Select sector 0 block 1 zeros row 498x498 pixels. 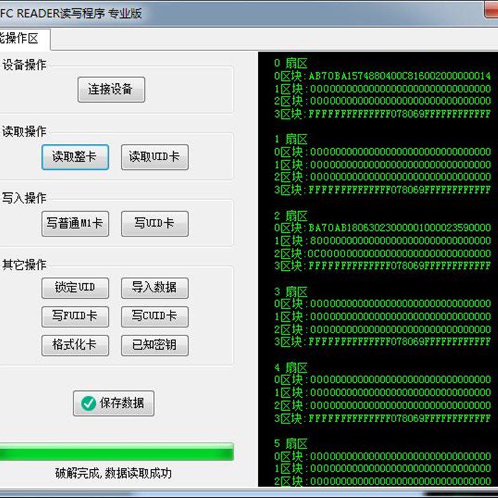click(382, 88)
